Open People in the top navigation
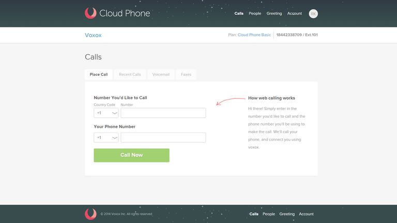Viewport: 397px width, 223px height. (255, 13)
